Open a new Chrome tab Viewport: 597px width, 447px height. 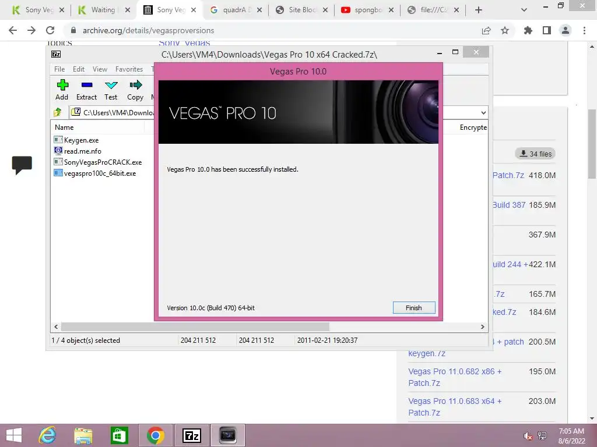479,10
